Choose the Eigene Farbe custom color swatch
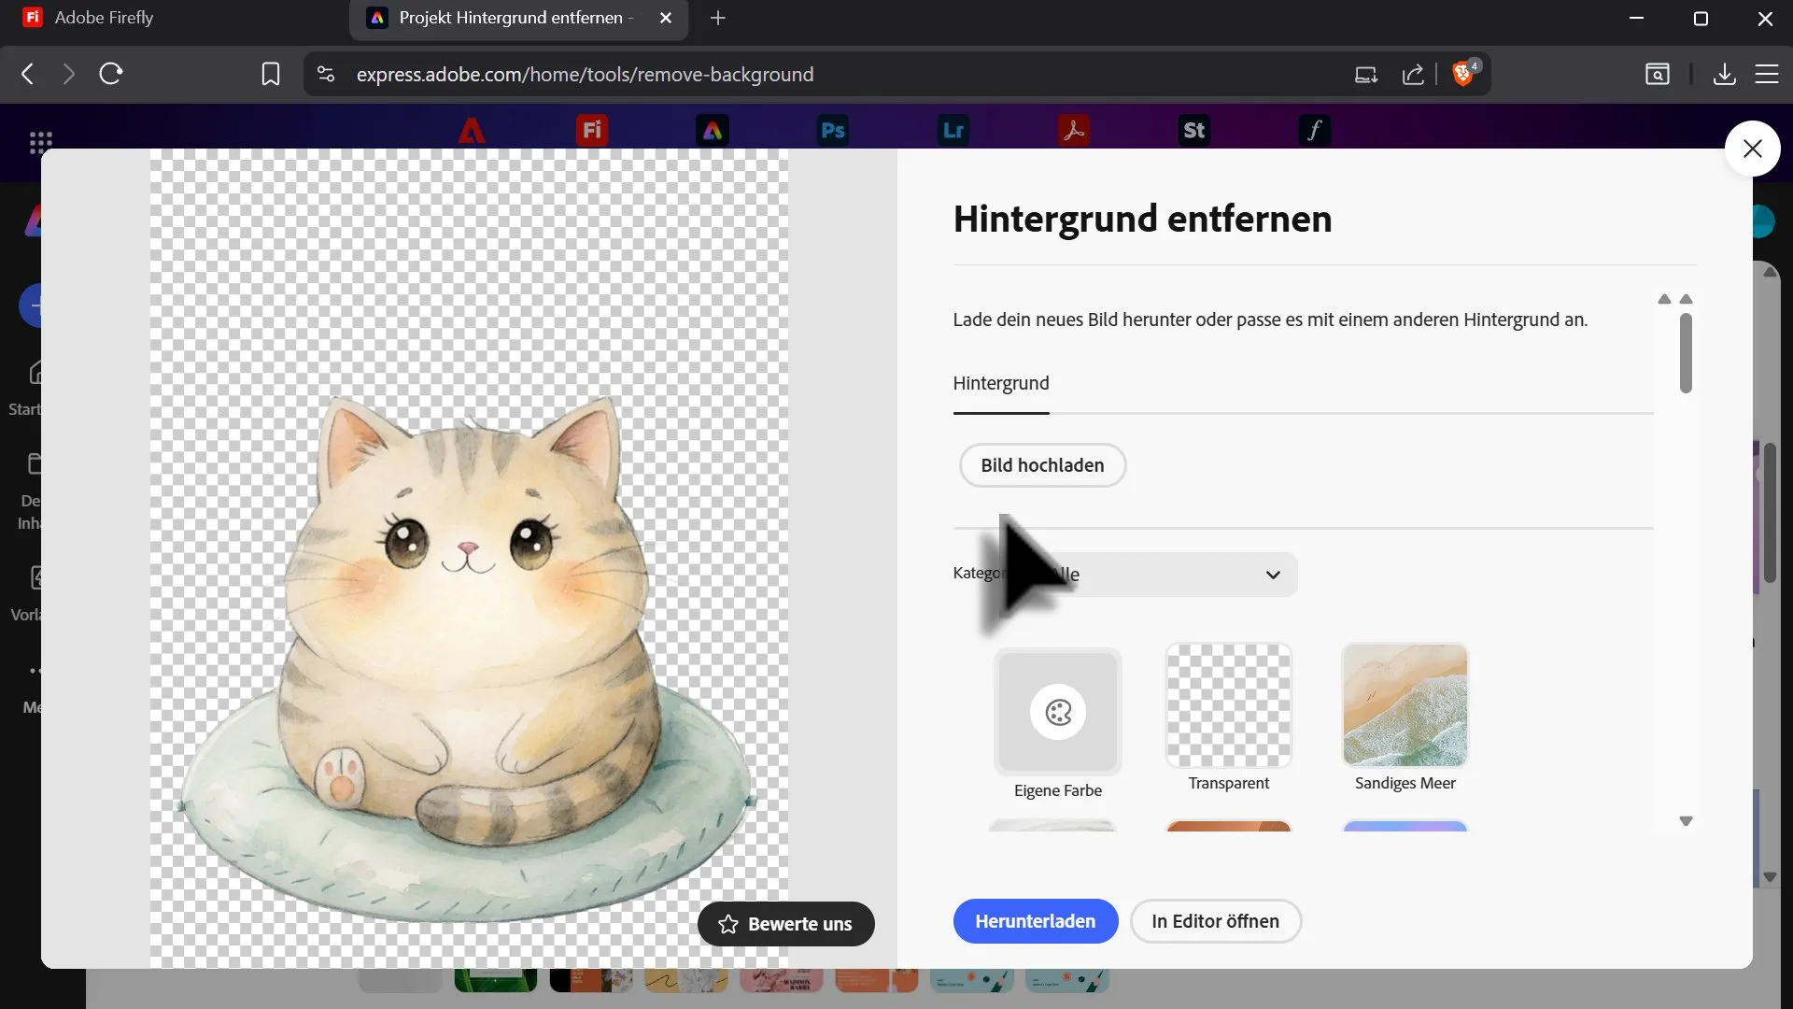This screenshot has height=1009, width=1793. (x=1057, y=713)
